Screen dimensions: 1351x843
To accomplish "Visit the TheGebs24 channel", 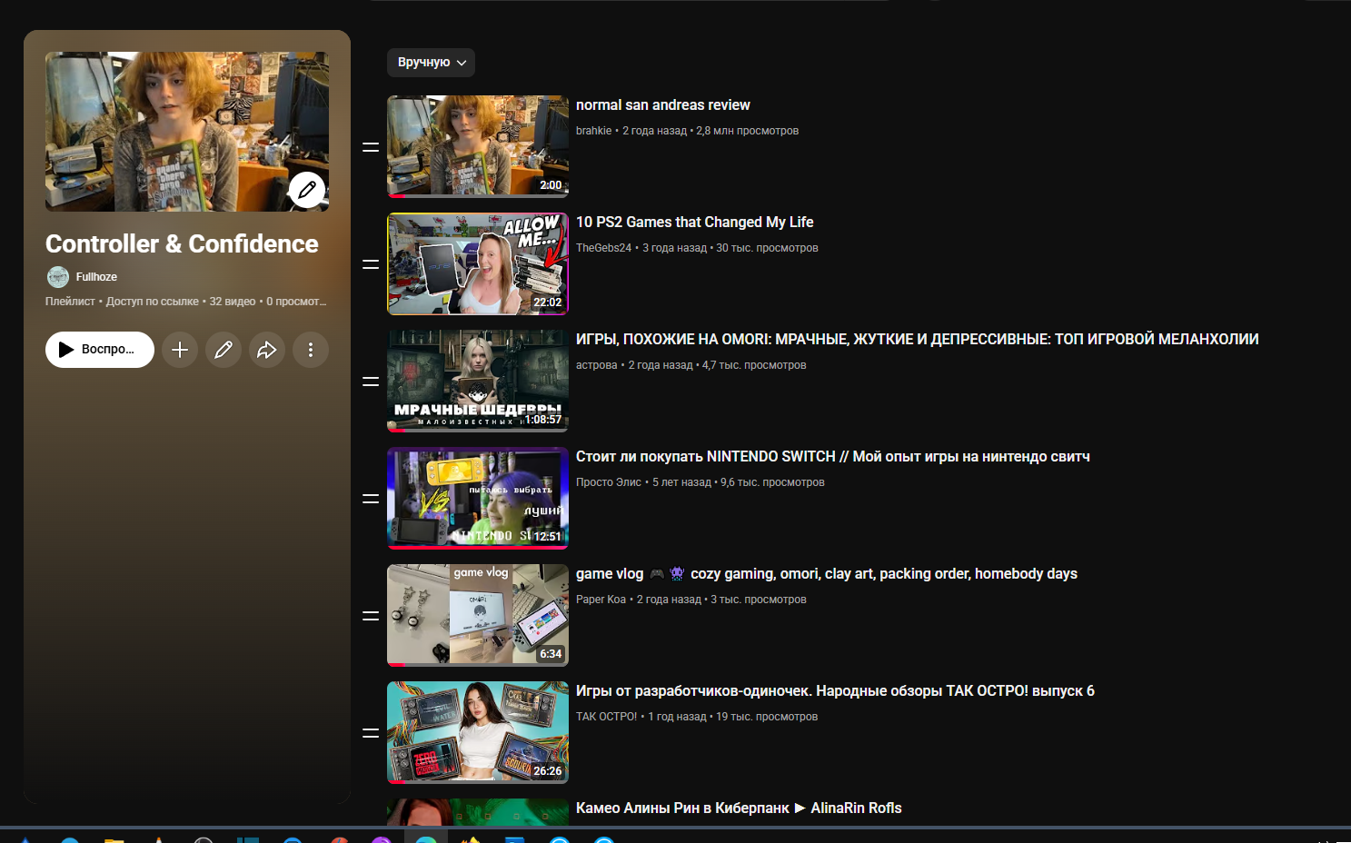I will tap(603, 248).
